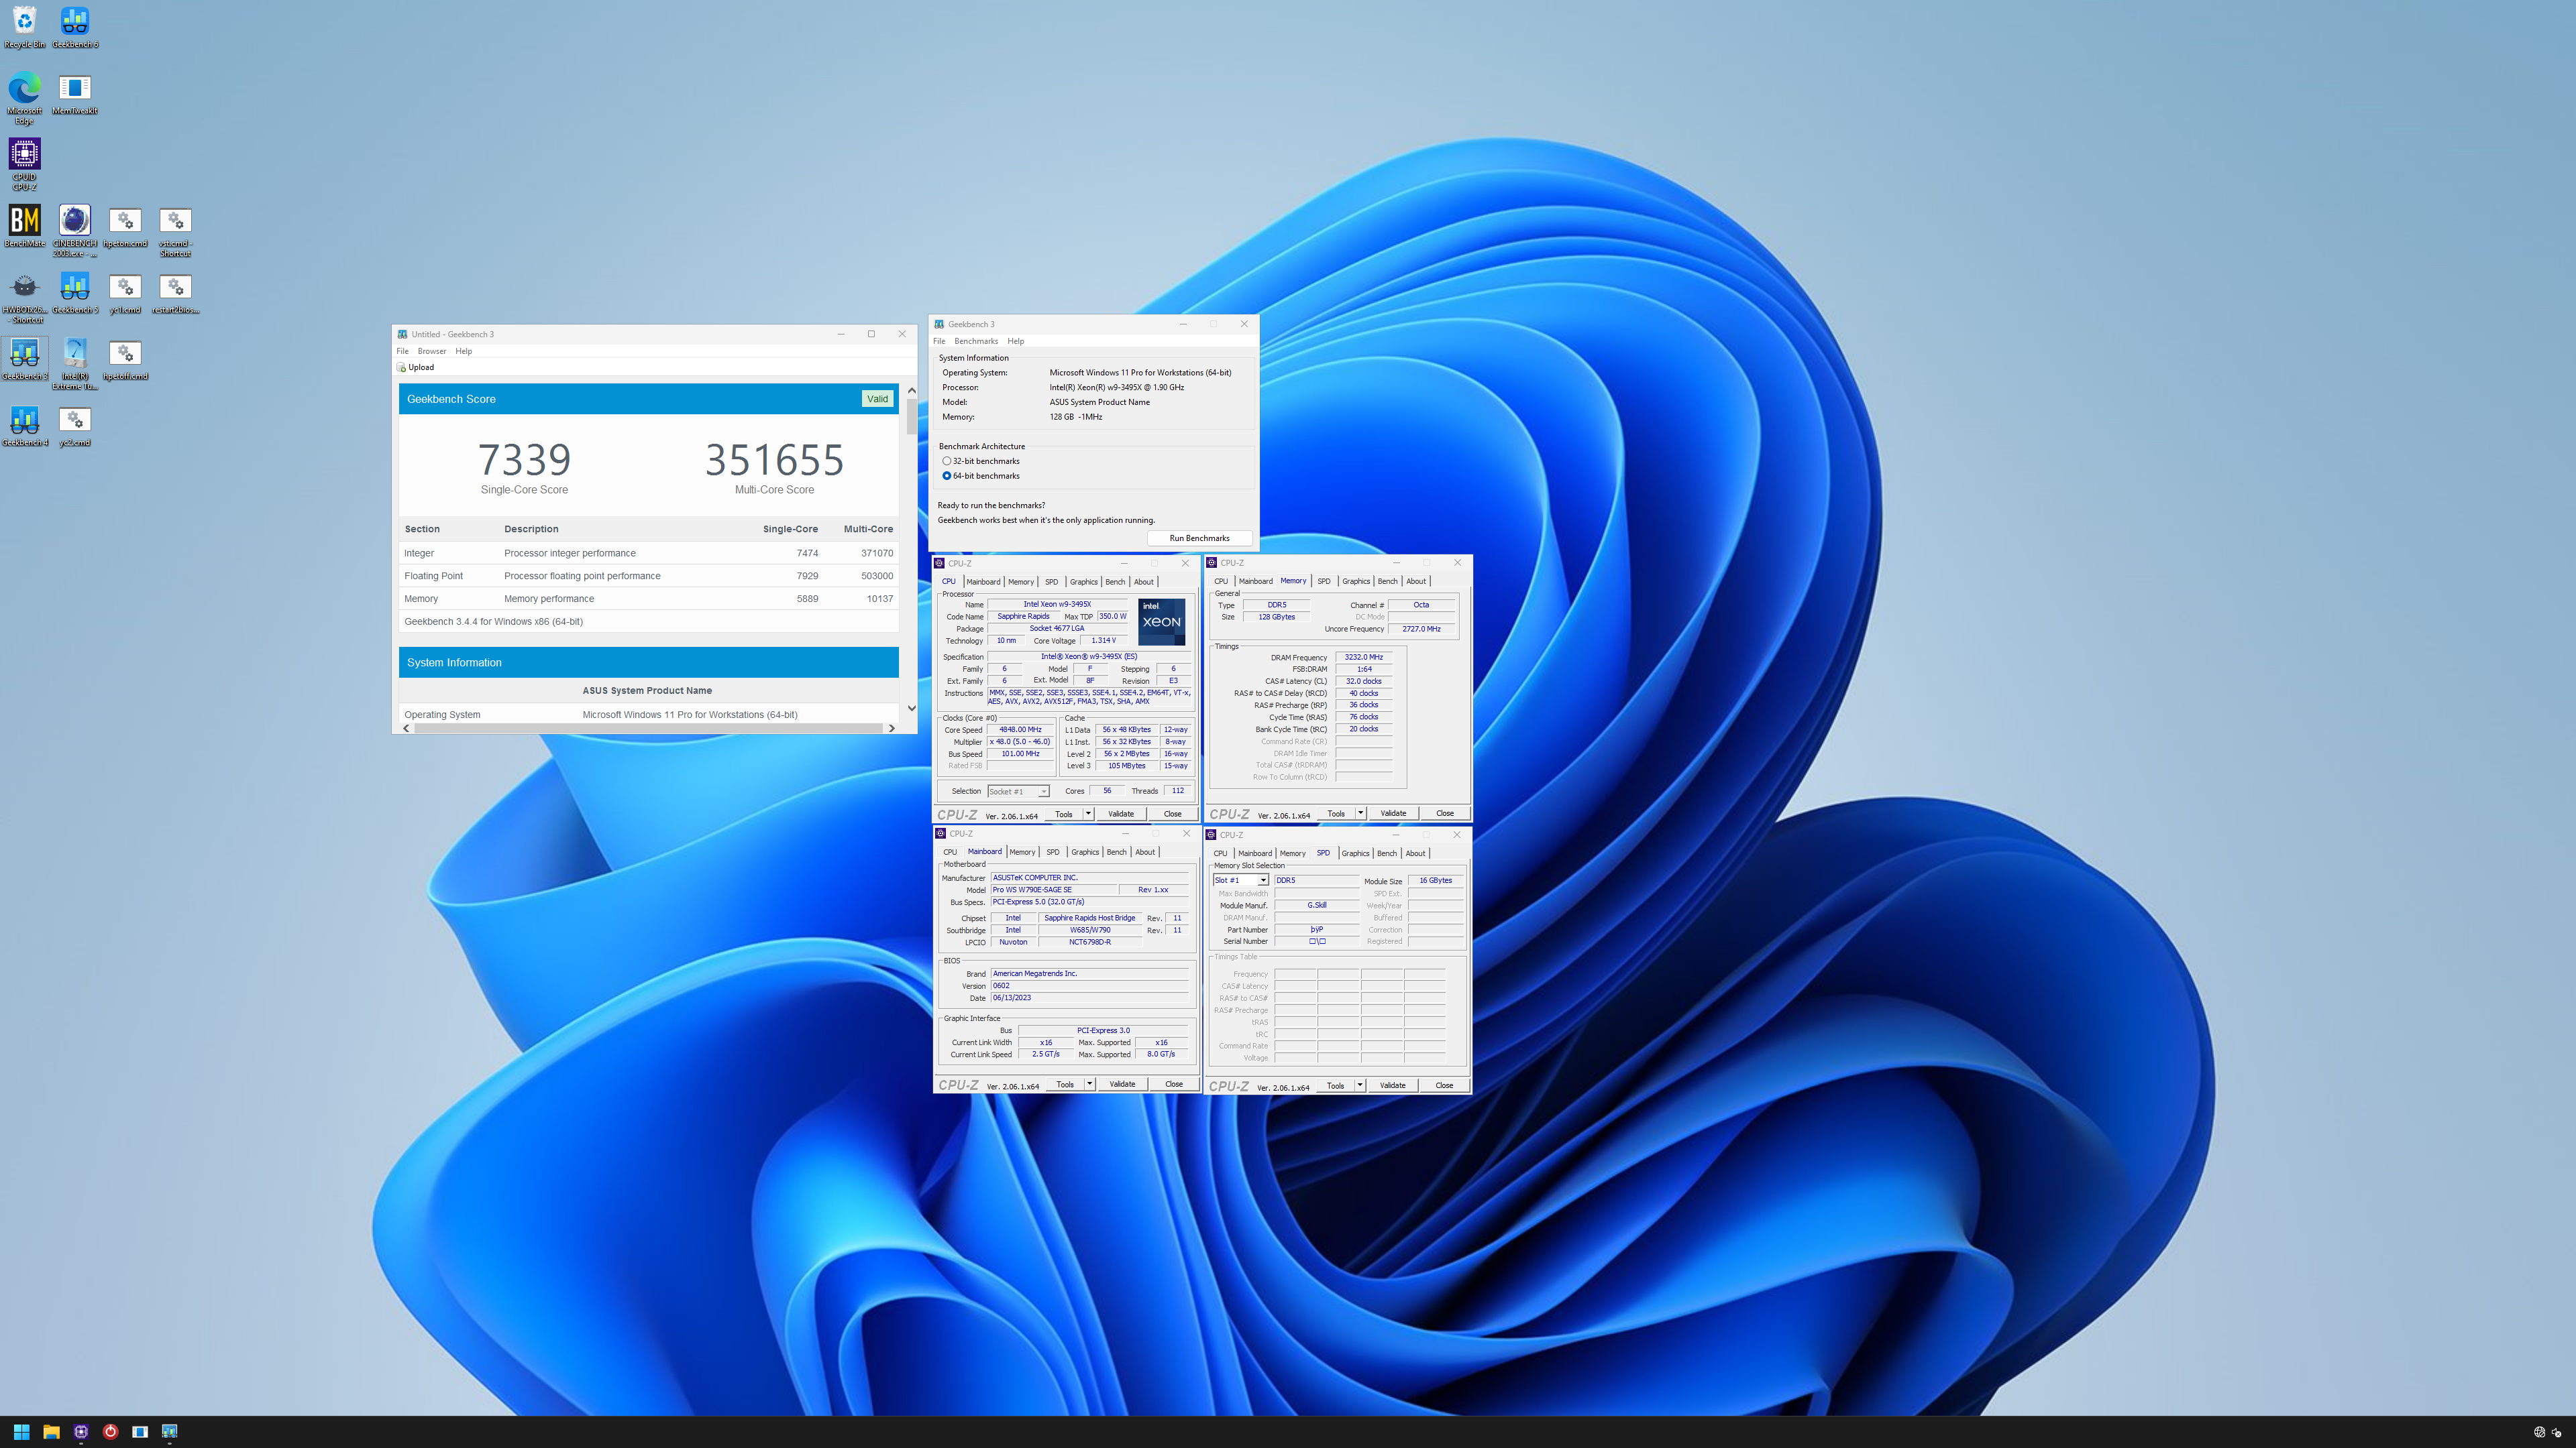Select the Intel Extreme Tuning Utility icon
The height and width of the screenshot is (1448, 2576).
(x=75, y=364)
